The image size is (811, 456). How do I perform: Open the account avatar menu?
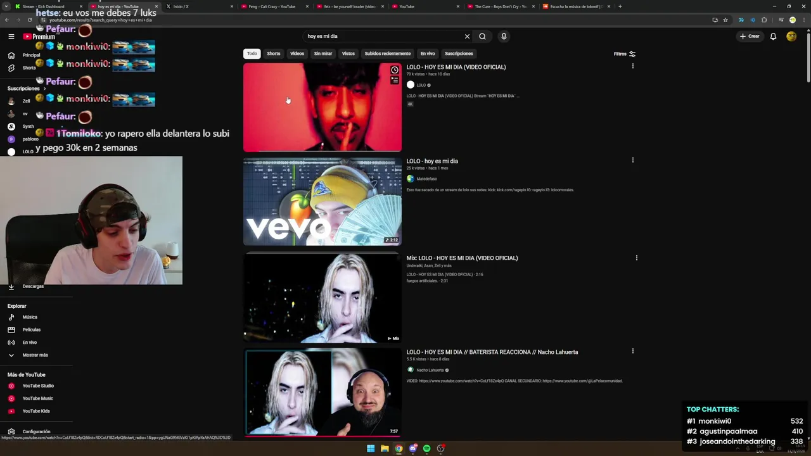(x=791, y=36)
